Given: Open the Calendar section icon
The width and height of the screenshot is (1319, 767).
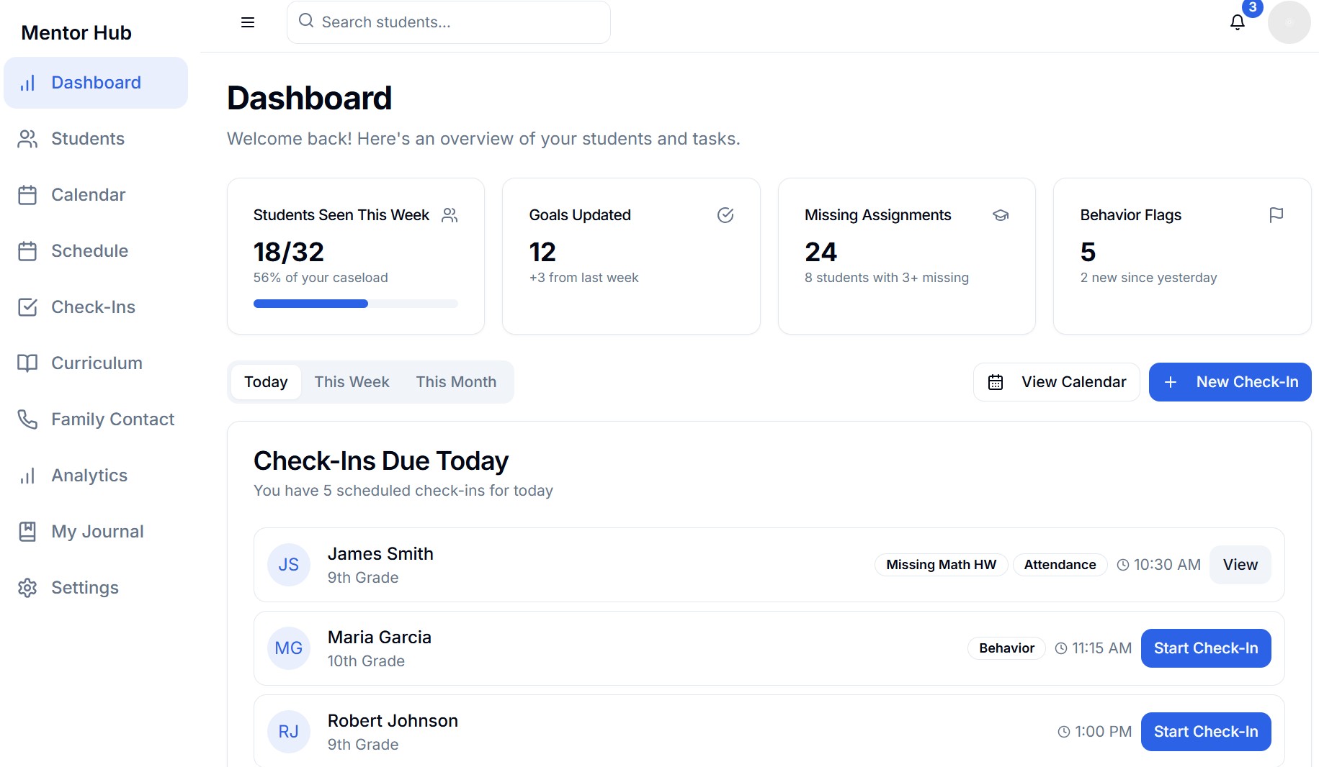Looking at the screenshot, I should click(27, 194).
